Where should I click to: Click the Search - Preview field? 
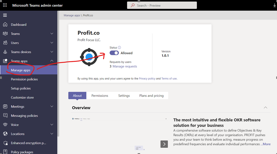pyautogui.click(x=162, y=5)
